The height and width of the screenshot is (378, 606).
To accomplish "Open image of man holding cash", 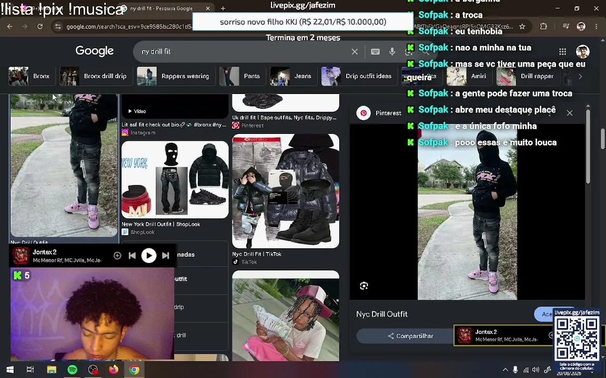I will point(286,316).
